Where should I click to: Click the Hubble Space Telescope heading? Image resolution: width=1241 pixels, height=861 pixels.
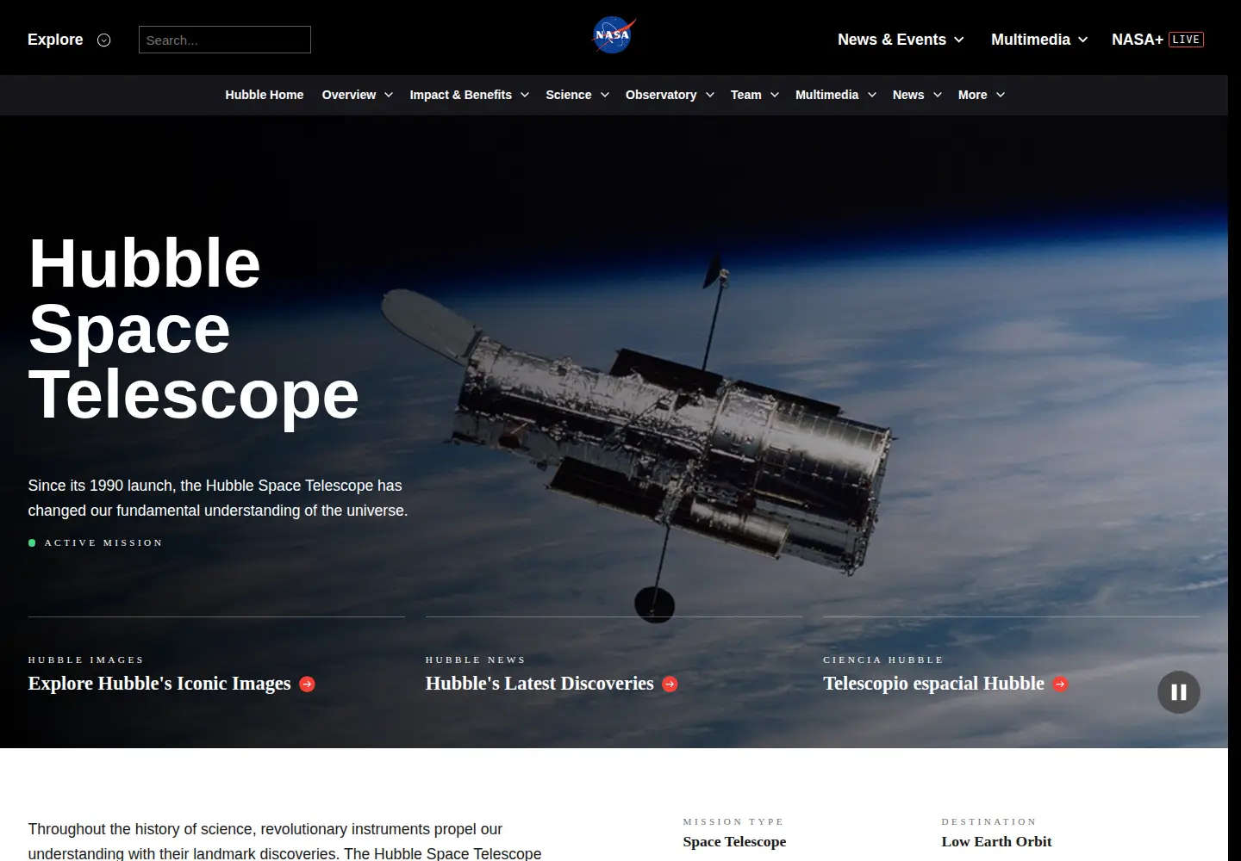pyautogui.click(x=194, y=329)
